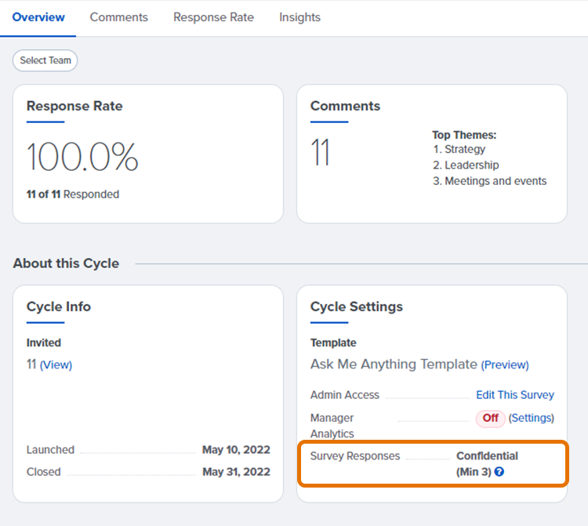Open the Comments tab
The image size is (588, 526).
(x=118, y=17)
